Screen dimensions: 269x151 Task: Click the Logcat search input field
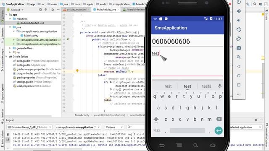point(136,127)
